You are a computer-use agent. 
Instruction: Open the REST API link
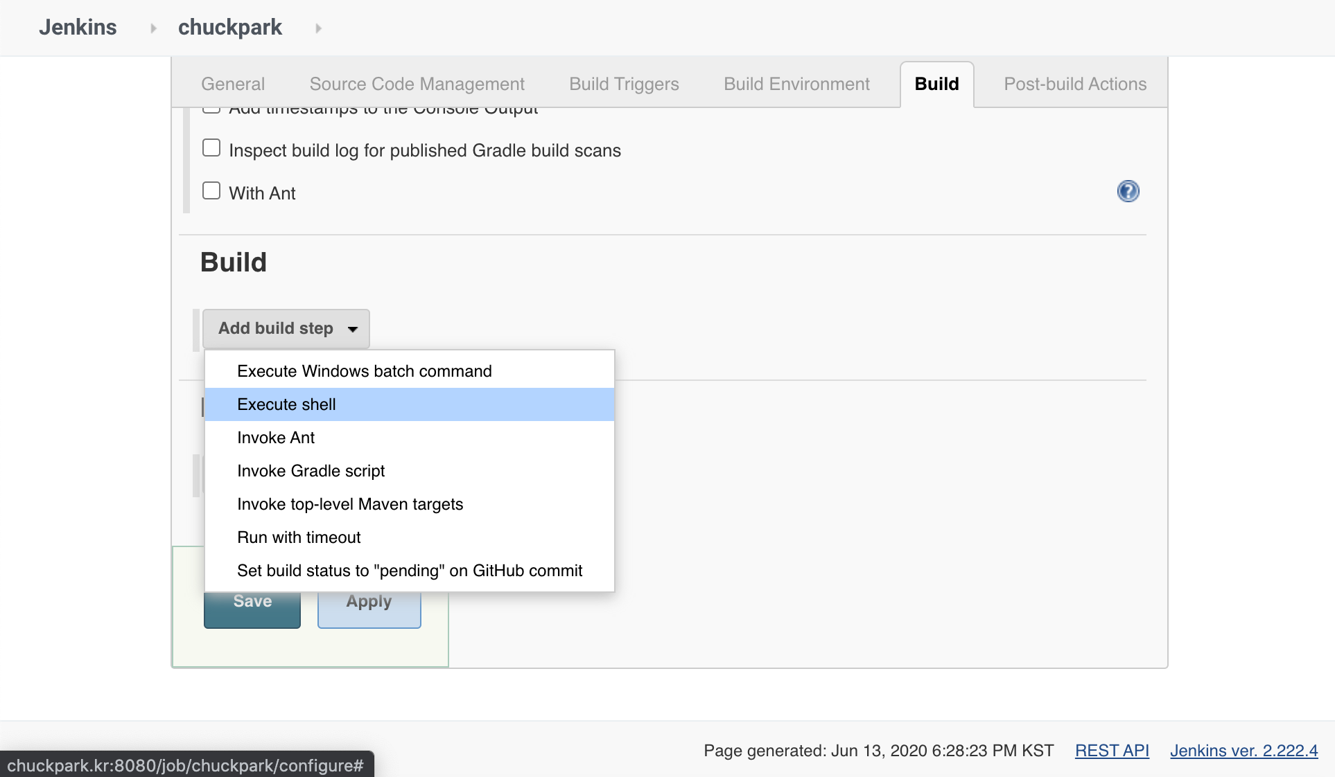coord(1111,751)
